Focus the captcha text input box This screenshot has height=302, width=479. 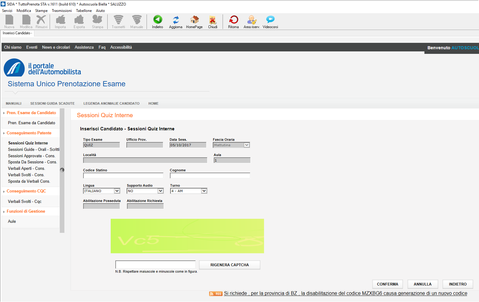[x=155, y=265]
